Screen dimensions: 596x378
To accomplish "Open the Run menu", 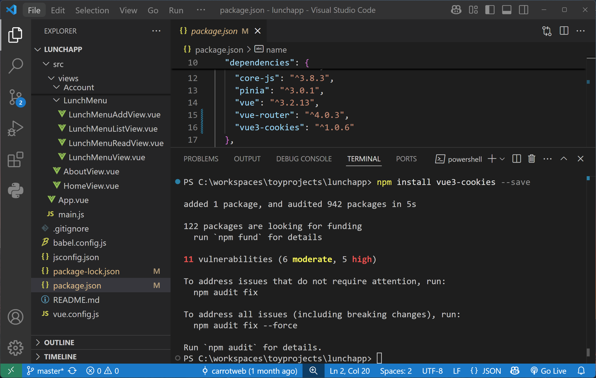I will pyautogui.click(x=176, y=10).
